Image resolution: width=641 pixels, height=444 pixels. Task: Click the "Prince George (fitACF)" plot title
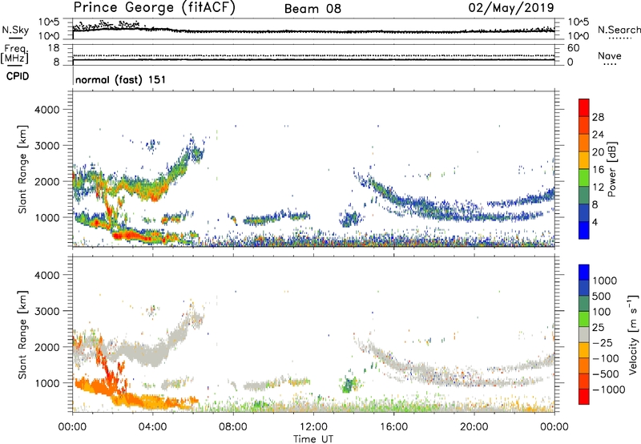pos(155,8)
